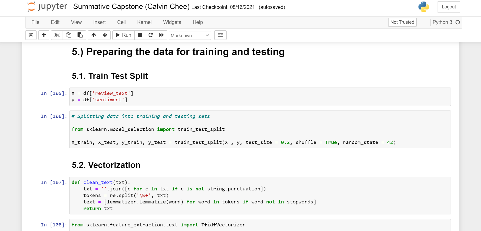
Task: Cut selected cells with scissors icon
Action: (57, 35)
